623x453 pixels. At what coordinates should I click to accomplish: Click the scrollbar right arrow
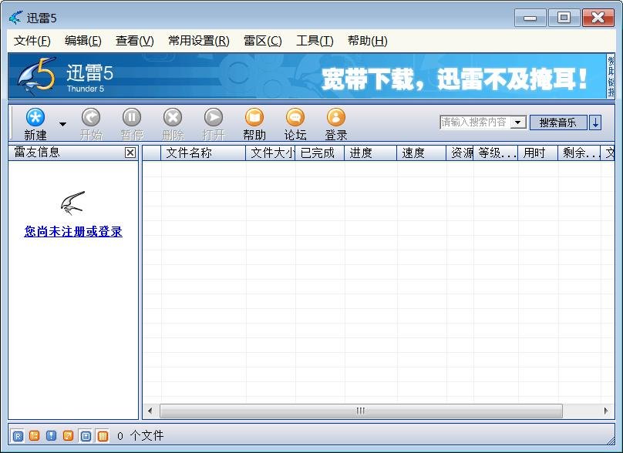click(x=606, y=411)
